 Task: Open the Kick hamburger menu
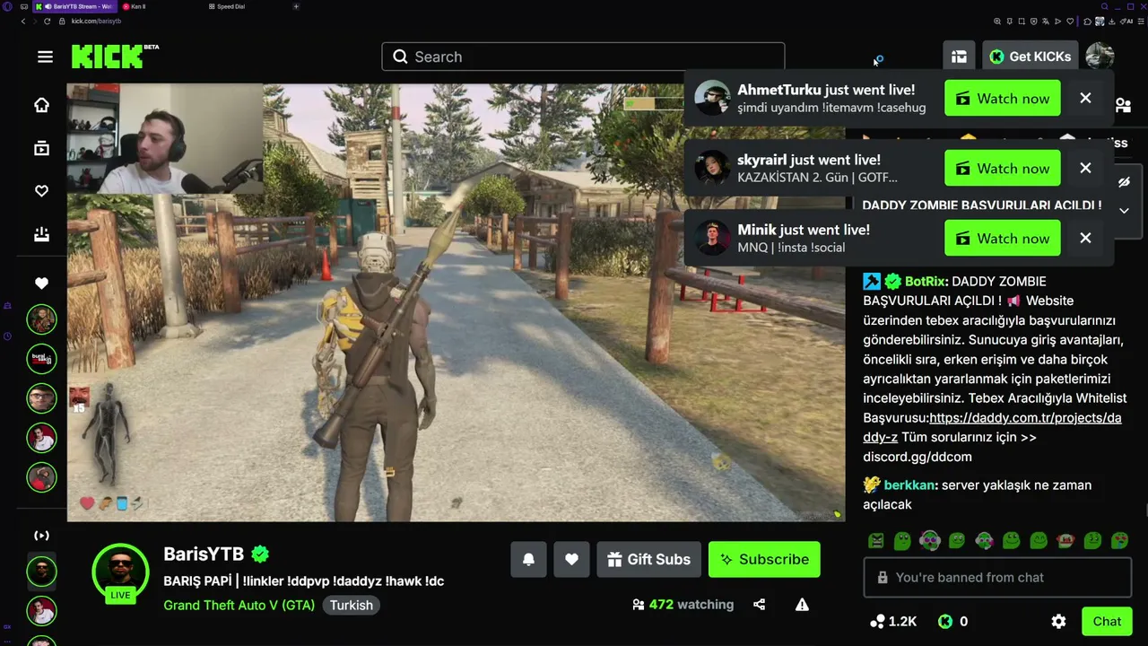click(45, 57)
